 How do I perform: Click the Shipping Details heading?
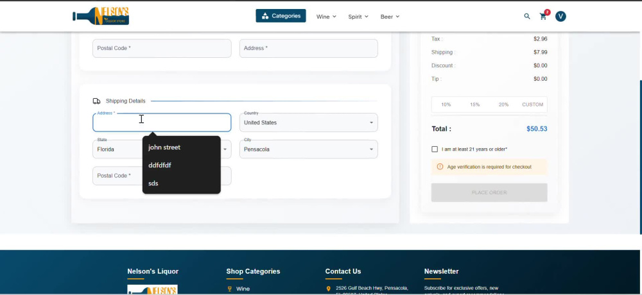(125, 101)
